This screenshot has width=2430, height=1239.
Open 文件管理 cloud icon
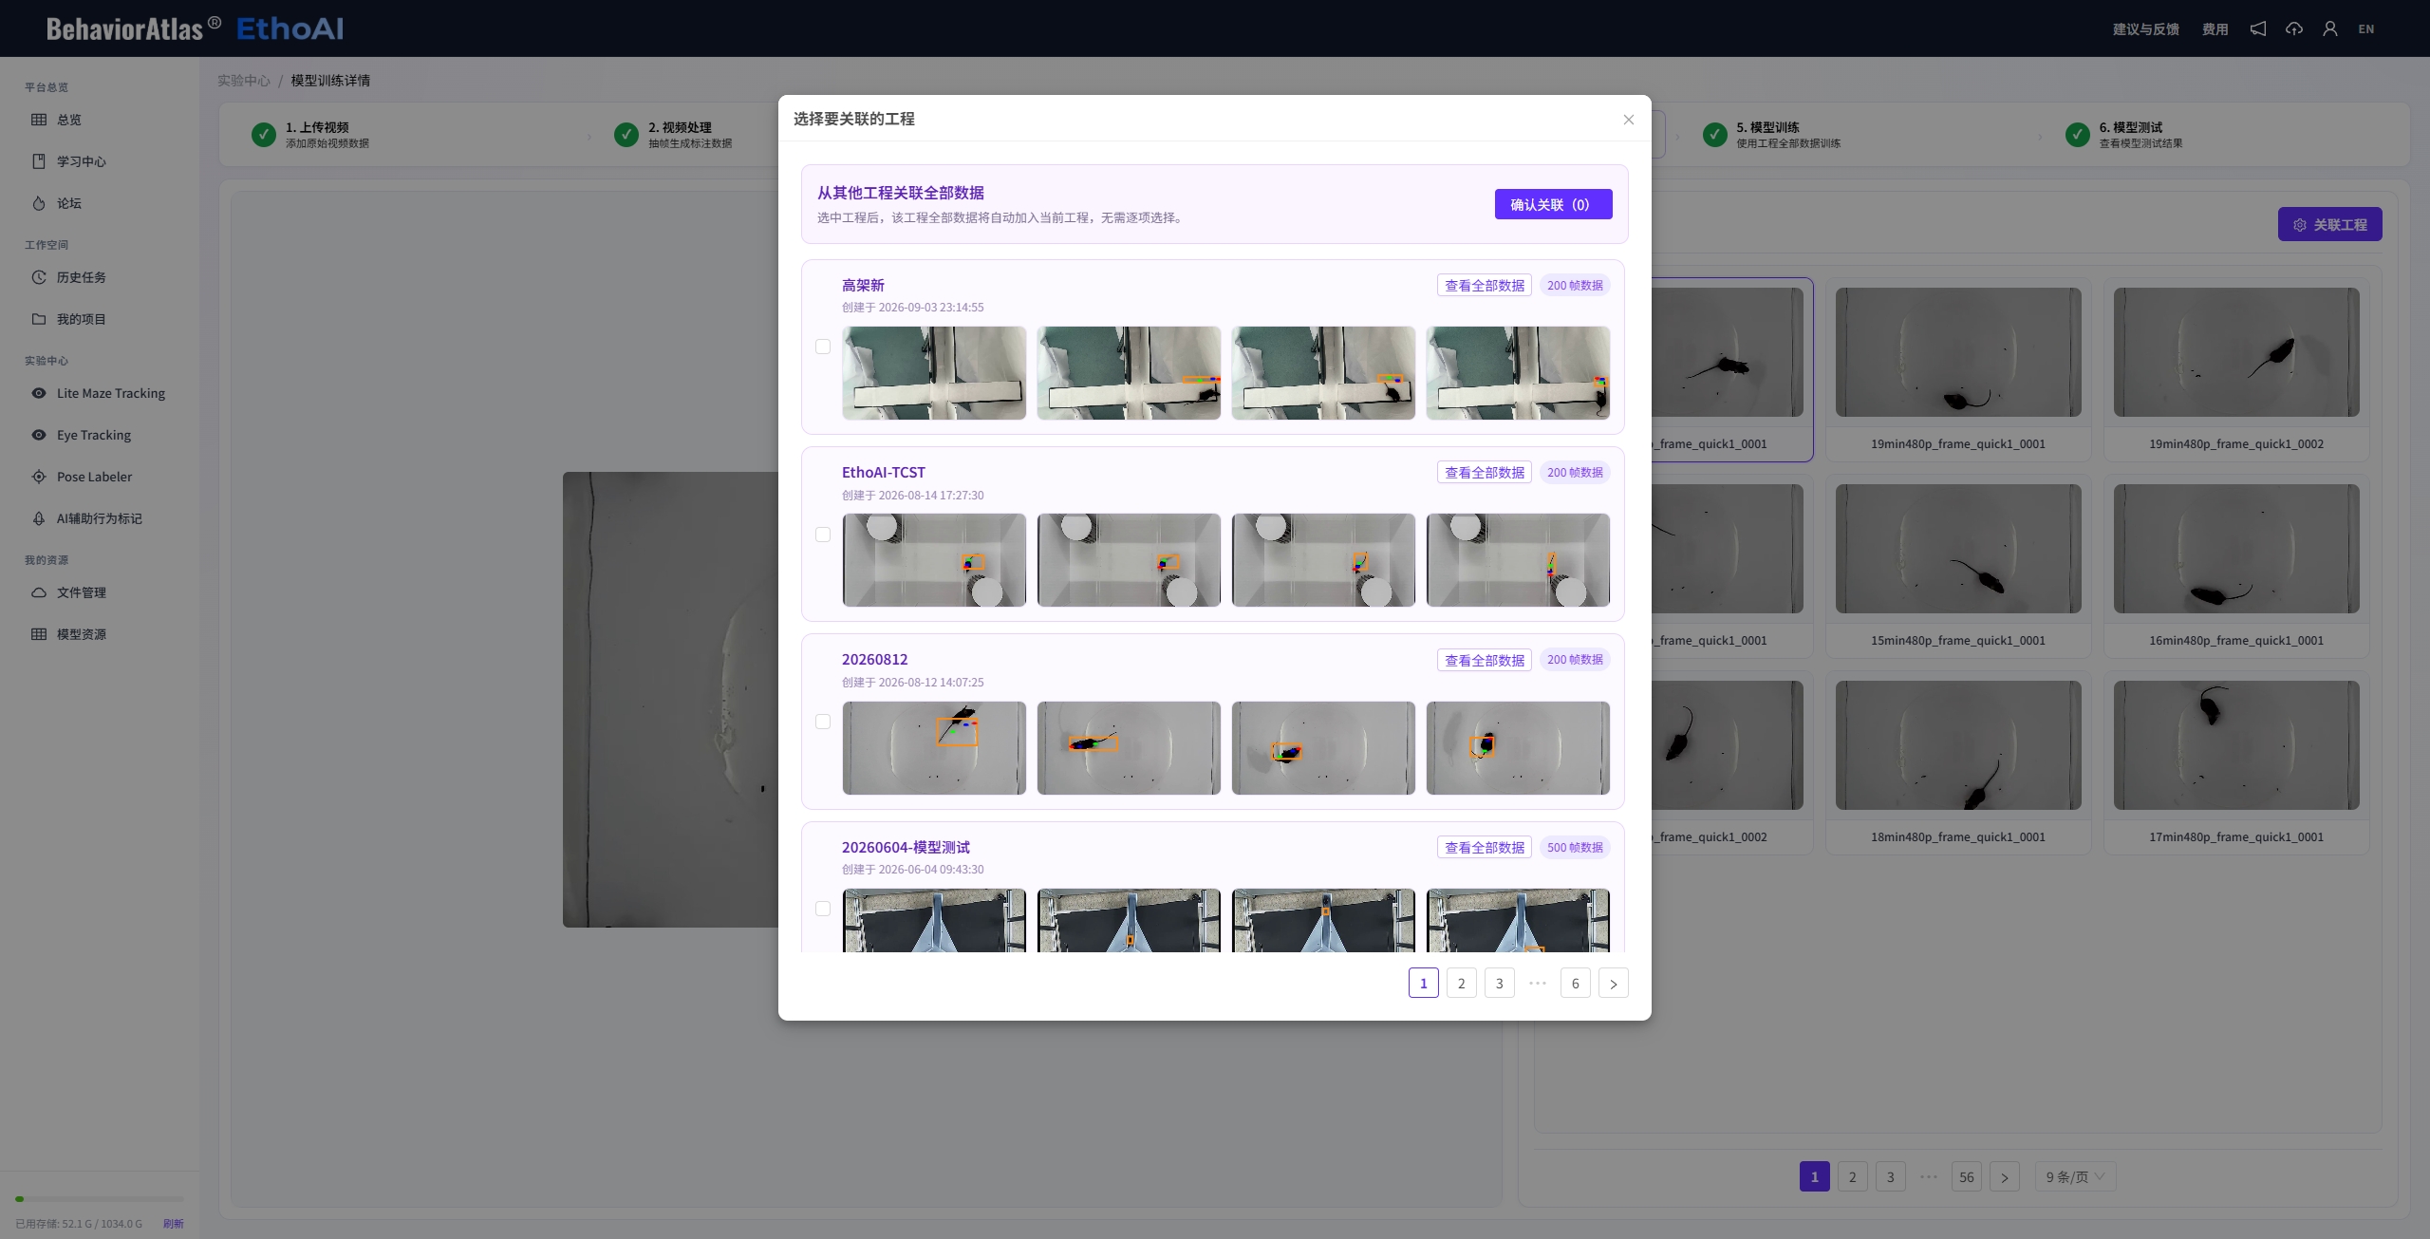point(39,592)
